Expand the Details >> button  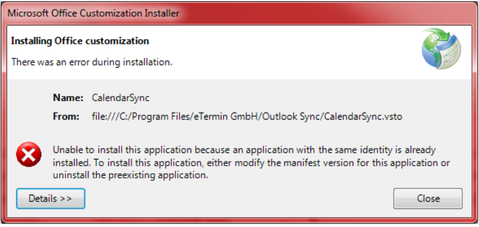tap(50, 199)
